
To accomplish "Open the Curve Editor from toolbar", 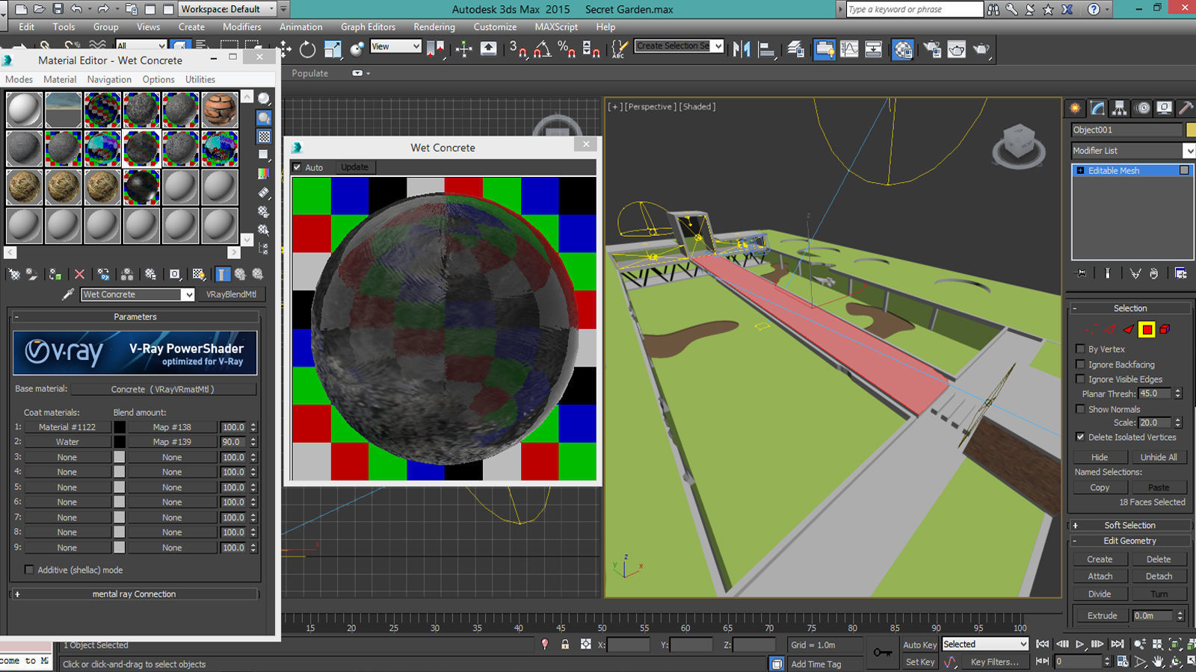I will click(x=849, y=49).
